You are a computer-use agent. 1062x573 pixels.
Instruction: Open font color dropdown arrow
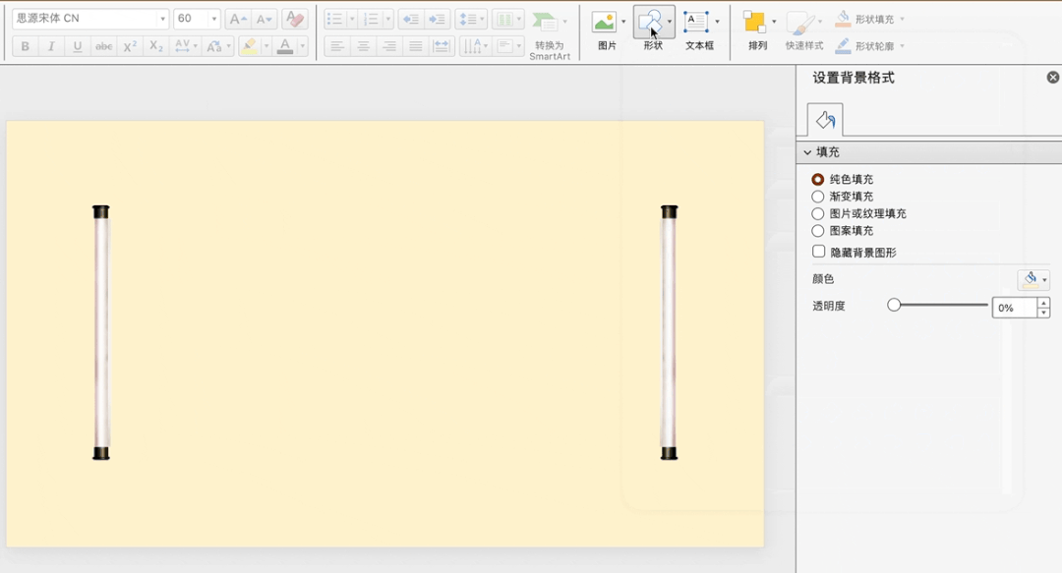[x=302, y=46]
